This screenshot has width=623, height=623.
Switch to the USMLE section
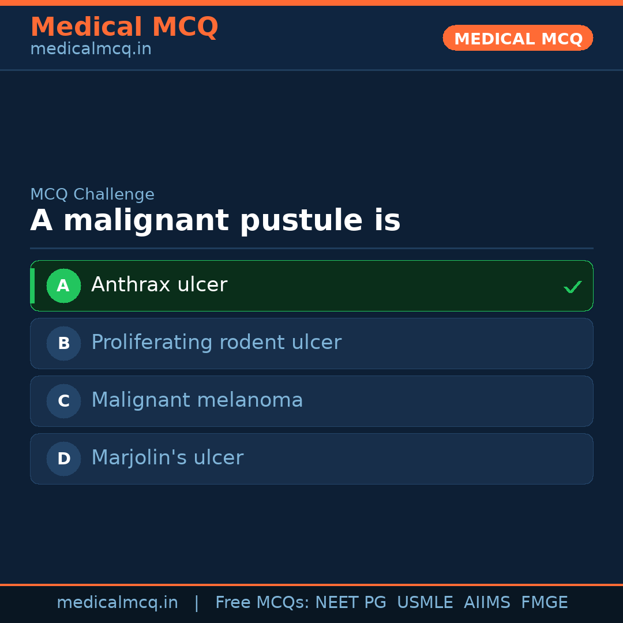click(425, 602)
